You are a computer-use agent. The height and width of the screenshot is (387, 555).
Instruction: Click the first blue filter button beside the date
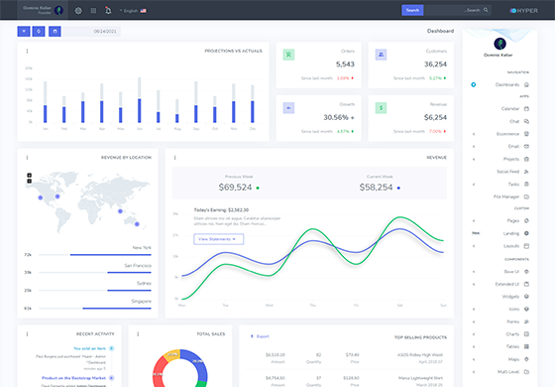coord(24,31)
